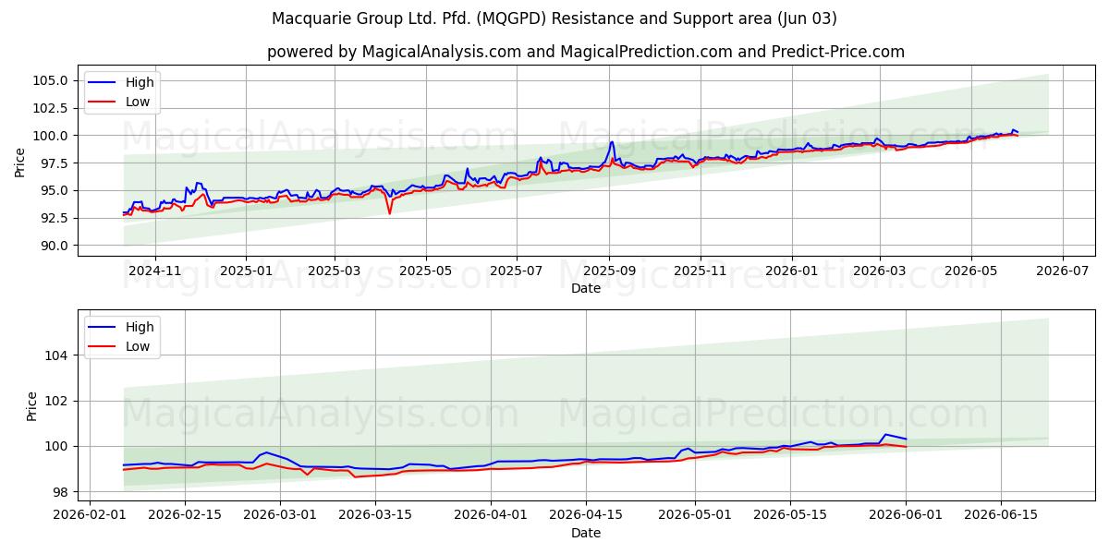Click the 2026-04-01 date tick label
The width and height of the screenshot is (1109, 554).
pos(490,514)
